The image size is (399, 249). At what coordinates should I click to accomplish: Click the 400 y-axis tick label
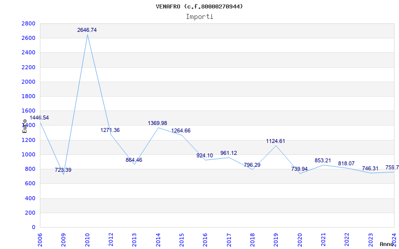pyautogui.click(x=30, y=198)
